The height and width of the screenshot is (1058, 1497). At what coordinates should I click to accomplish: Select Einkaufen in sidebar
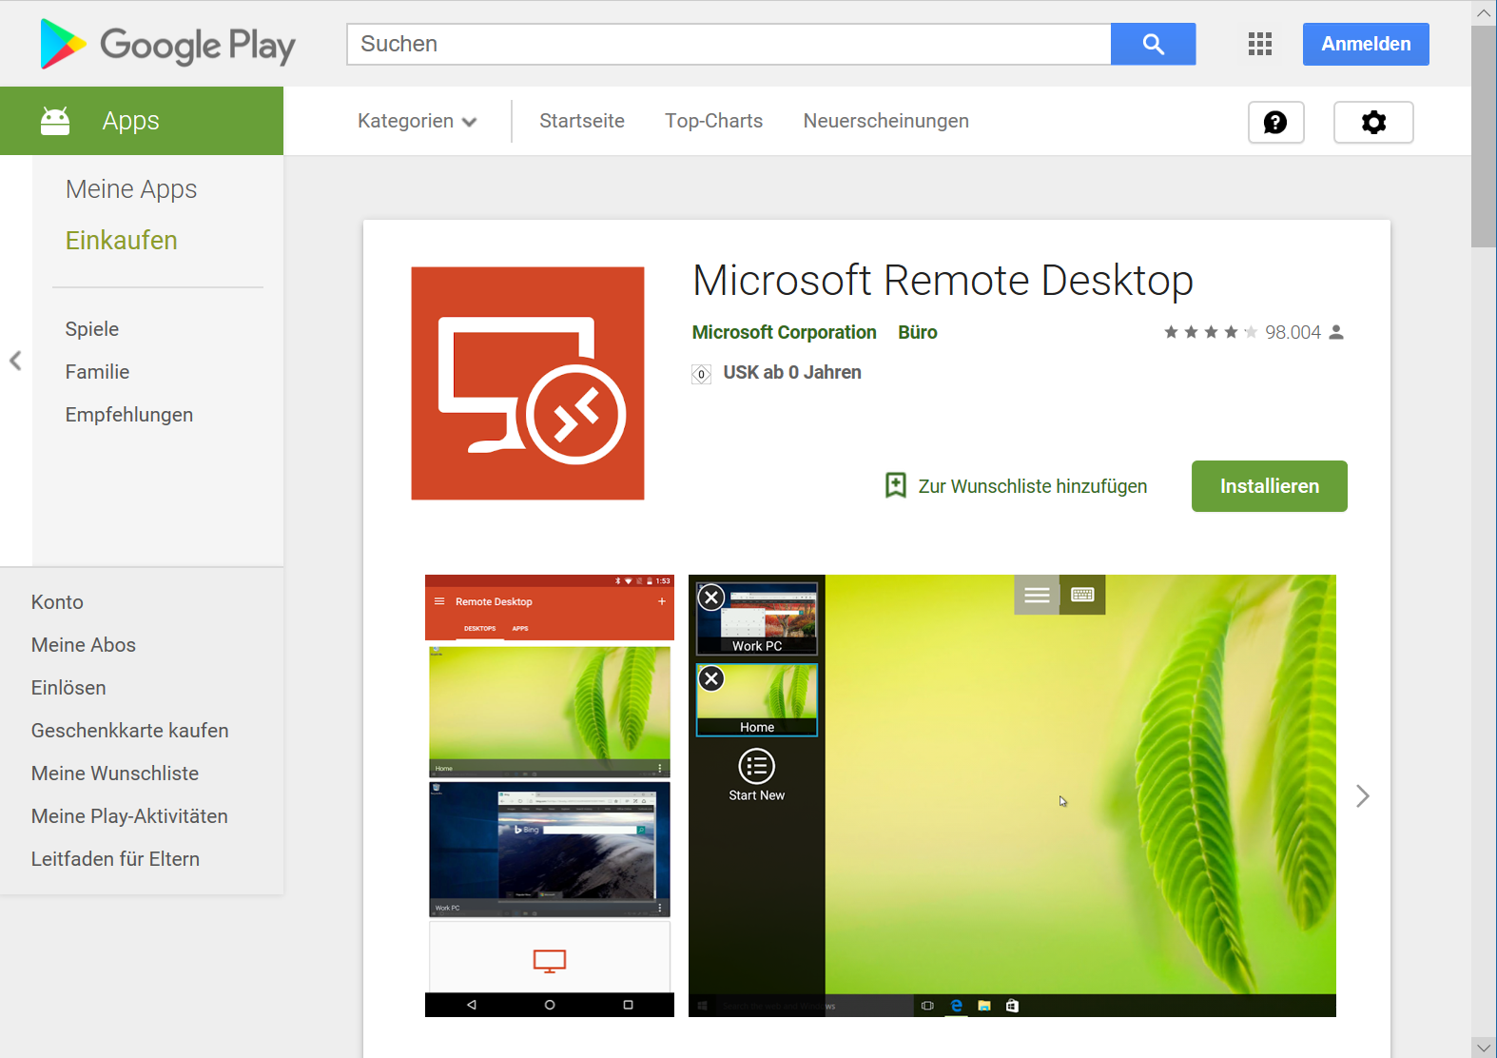[x=122, y=240]
